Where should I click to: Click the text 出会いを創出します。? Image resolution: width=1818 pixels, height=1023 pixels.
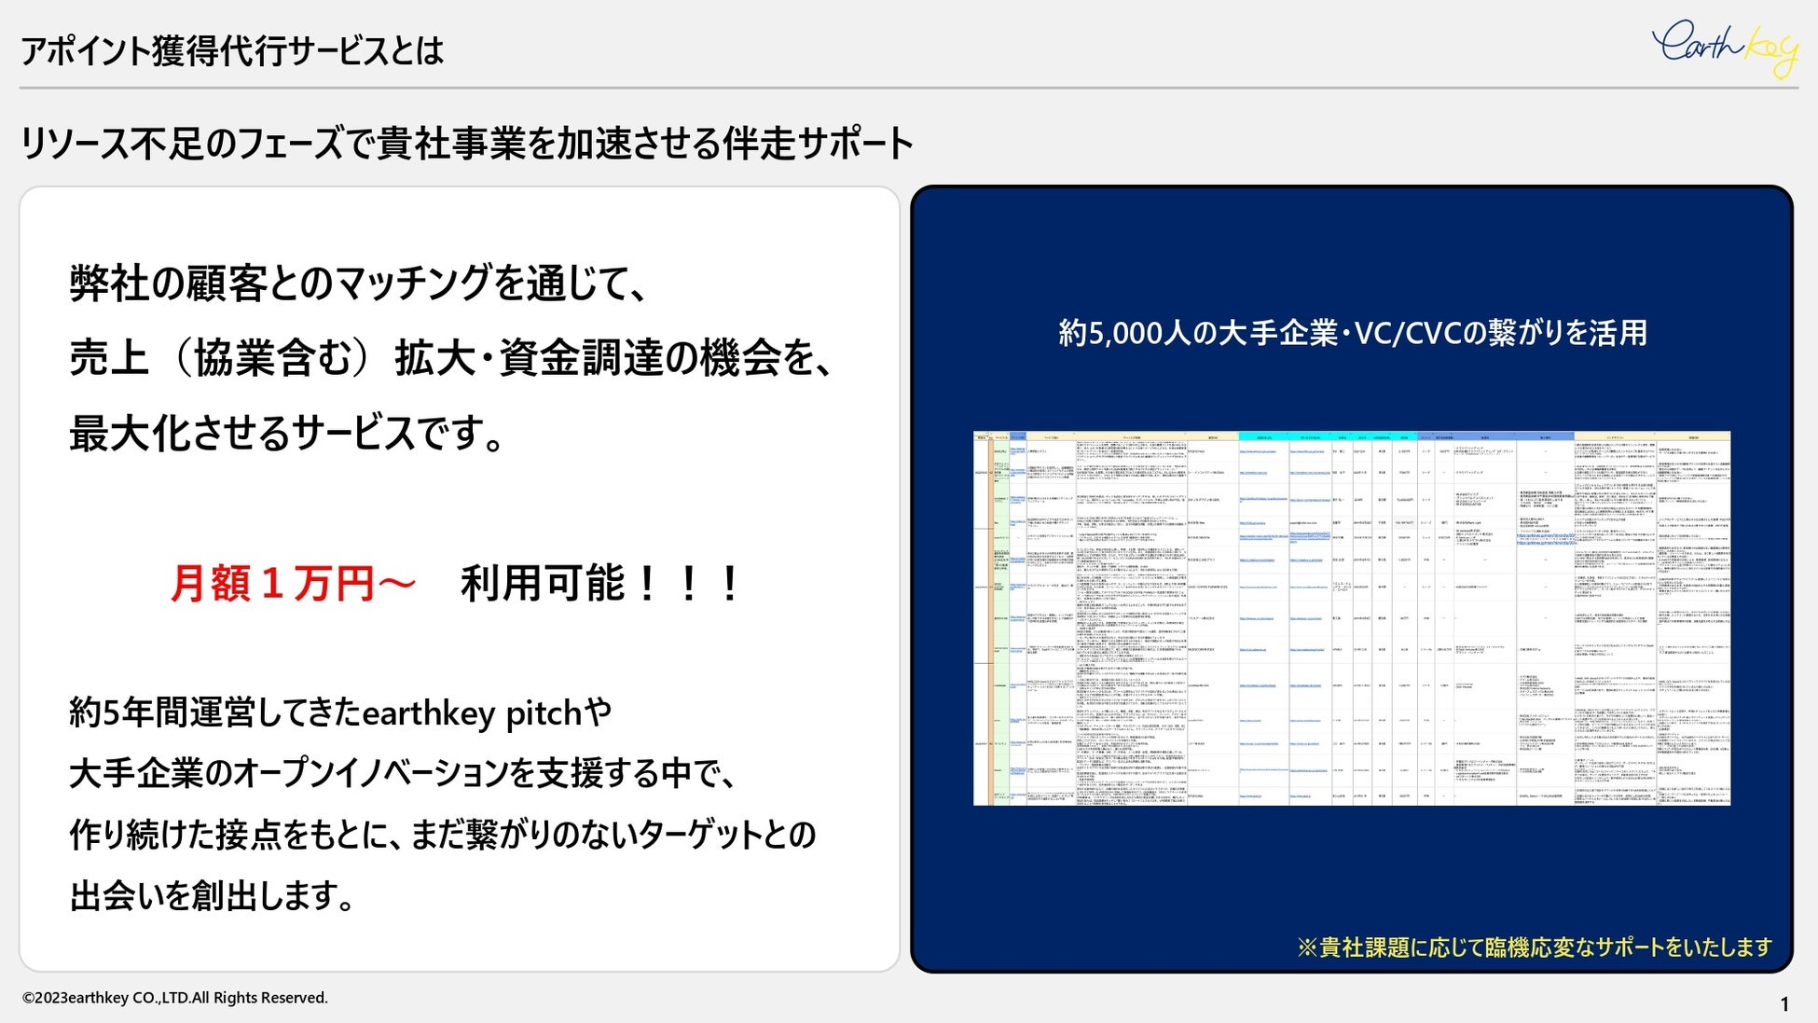[x=213, y=895]
